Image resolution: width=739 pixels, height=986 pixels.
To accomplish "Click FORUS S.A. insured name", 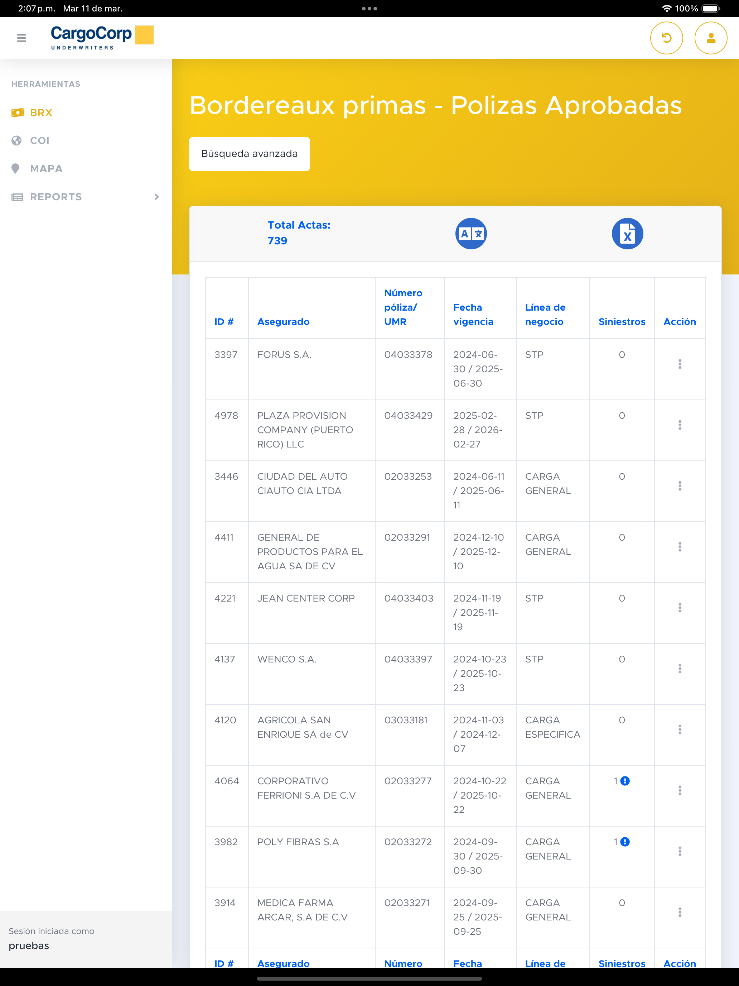I will (x=284, y=355).
